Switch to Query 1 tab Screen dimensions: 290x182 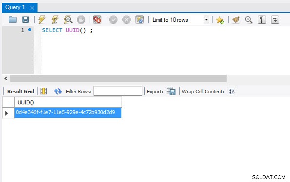tap(15, 7)
